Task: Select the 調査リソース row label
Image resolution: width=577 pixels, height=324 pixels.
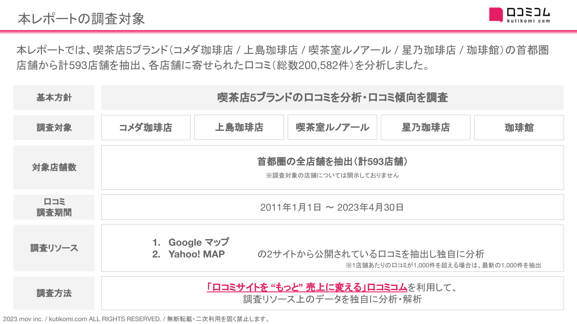Action: tap(54, 248)
